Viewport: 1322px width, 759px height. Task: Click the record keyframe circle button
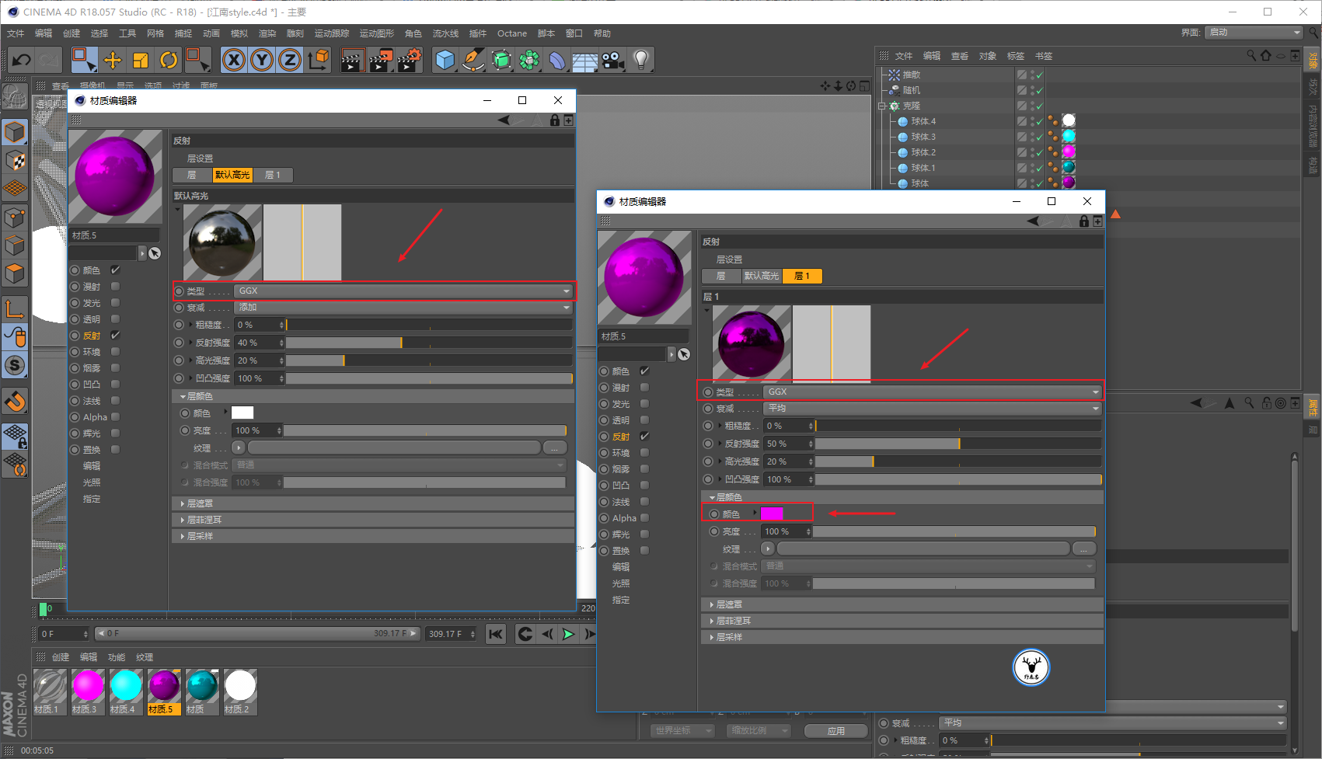(x=525, y=634)
